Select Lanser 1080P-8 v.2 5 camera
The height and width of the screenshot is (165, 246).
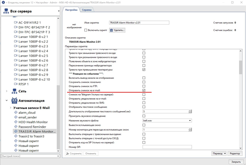pos(33,56)
